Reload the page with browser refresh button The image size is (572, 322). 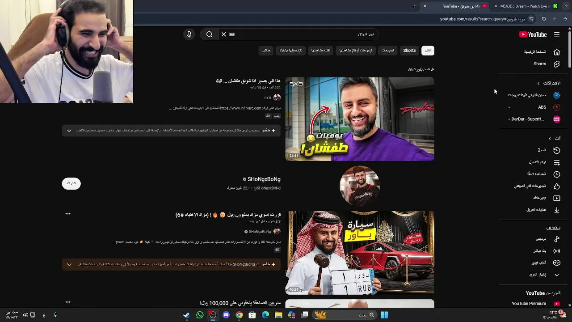(544, 19)
